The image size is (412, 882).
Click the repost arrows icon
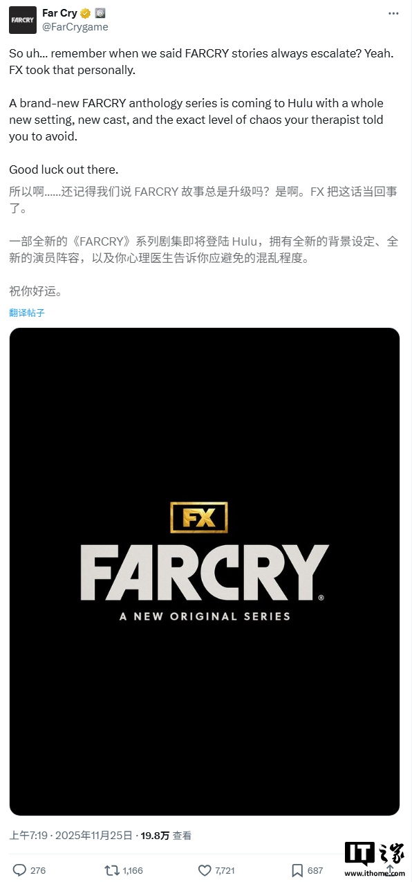[x=111, y=870]
